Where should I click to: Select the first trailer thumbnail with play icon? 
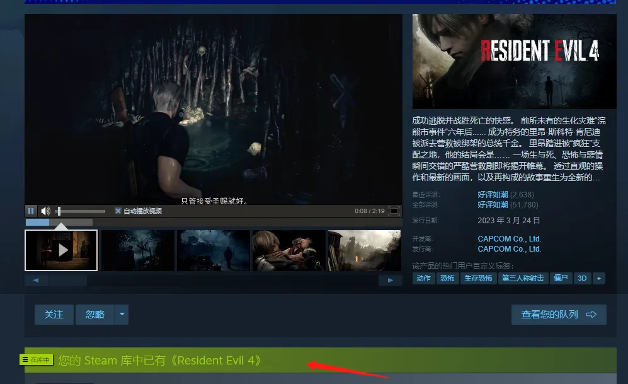click(61, 250)
